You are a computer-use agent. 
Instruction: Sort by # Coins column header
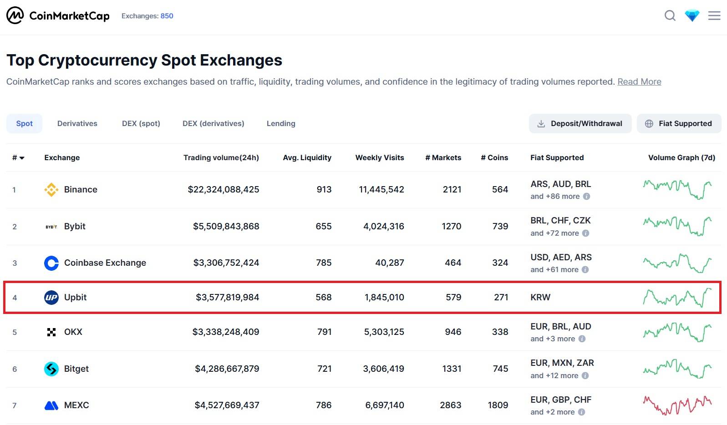(494, 158)
